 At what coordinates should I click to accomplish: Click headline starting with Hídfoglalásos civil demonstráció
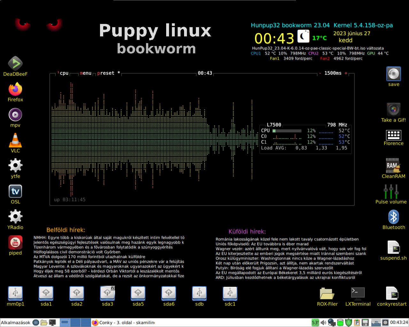[77, 252]
